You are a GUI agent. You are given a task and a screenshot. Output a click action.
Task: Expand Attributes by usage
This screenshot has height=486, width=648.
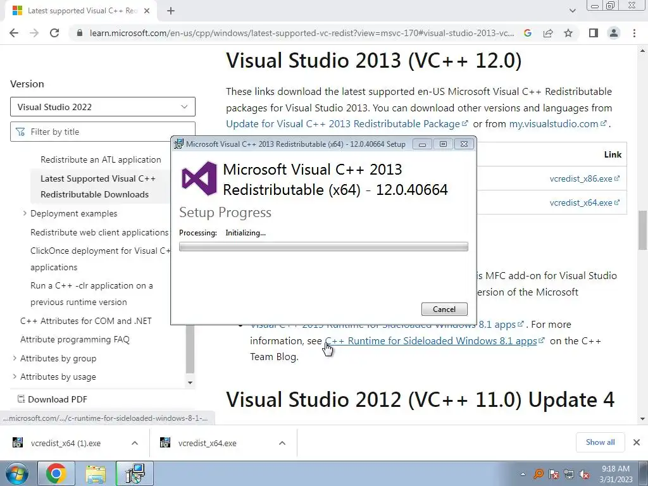coord(15,377)
